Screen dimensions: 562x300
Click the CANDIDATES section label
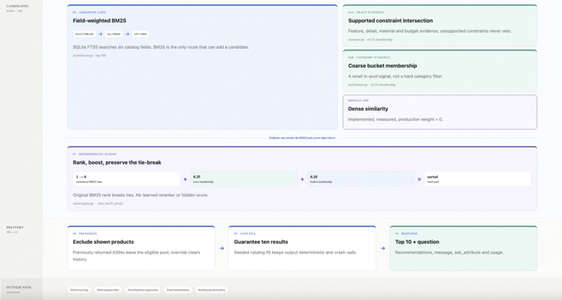(x=17, y=6)
